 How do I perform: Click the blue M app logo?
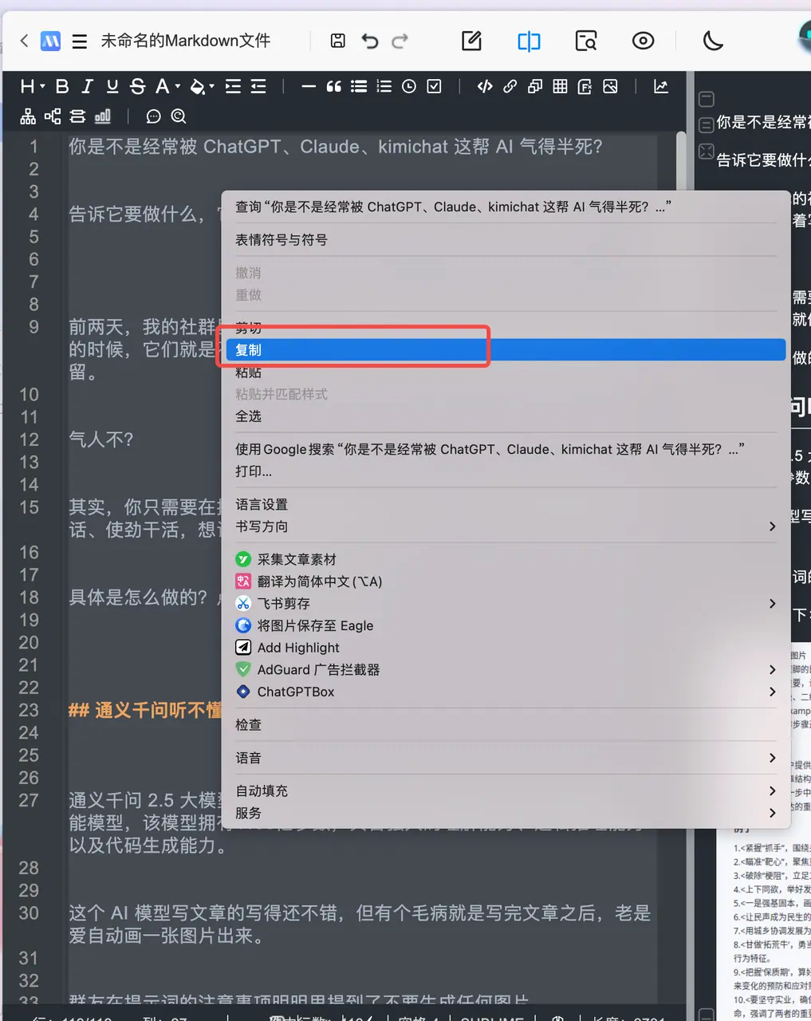[51, 41]
